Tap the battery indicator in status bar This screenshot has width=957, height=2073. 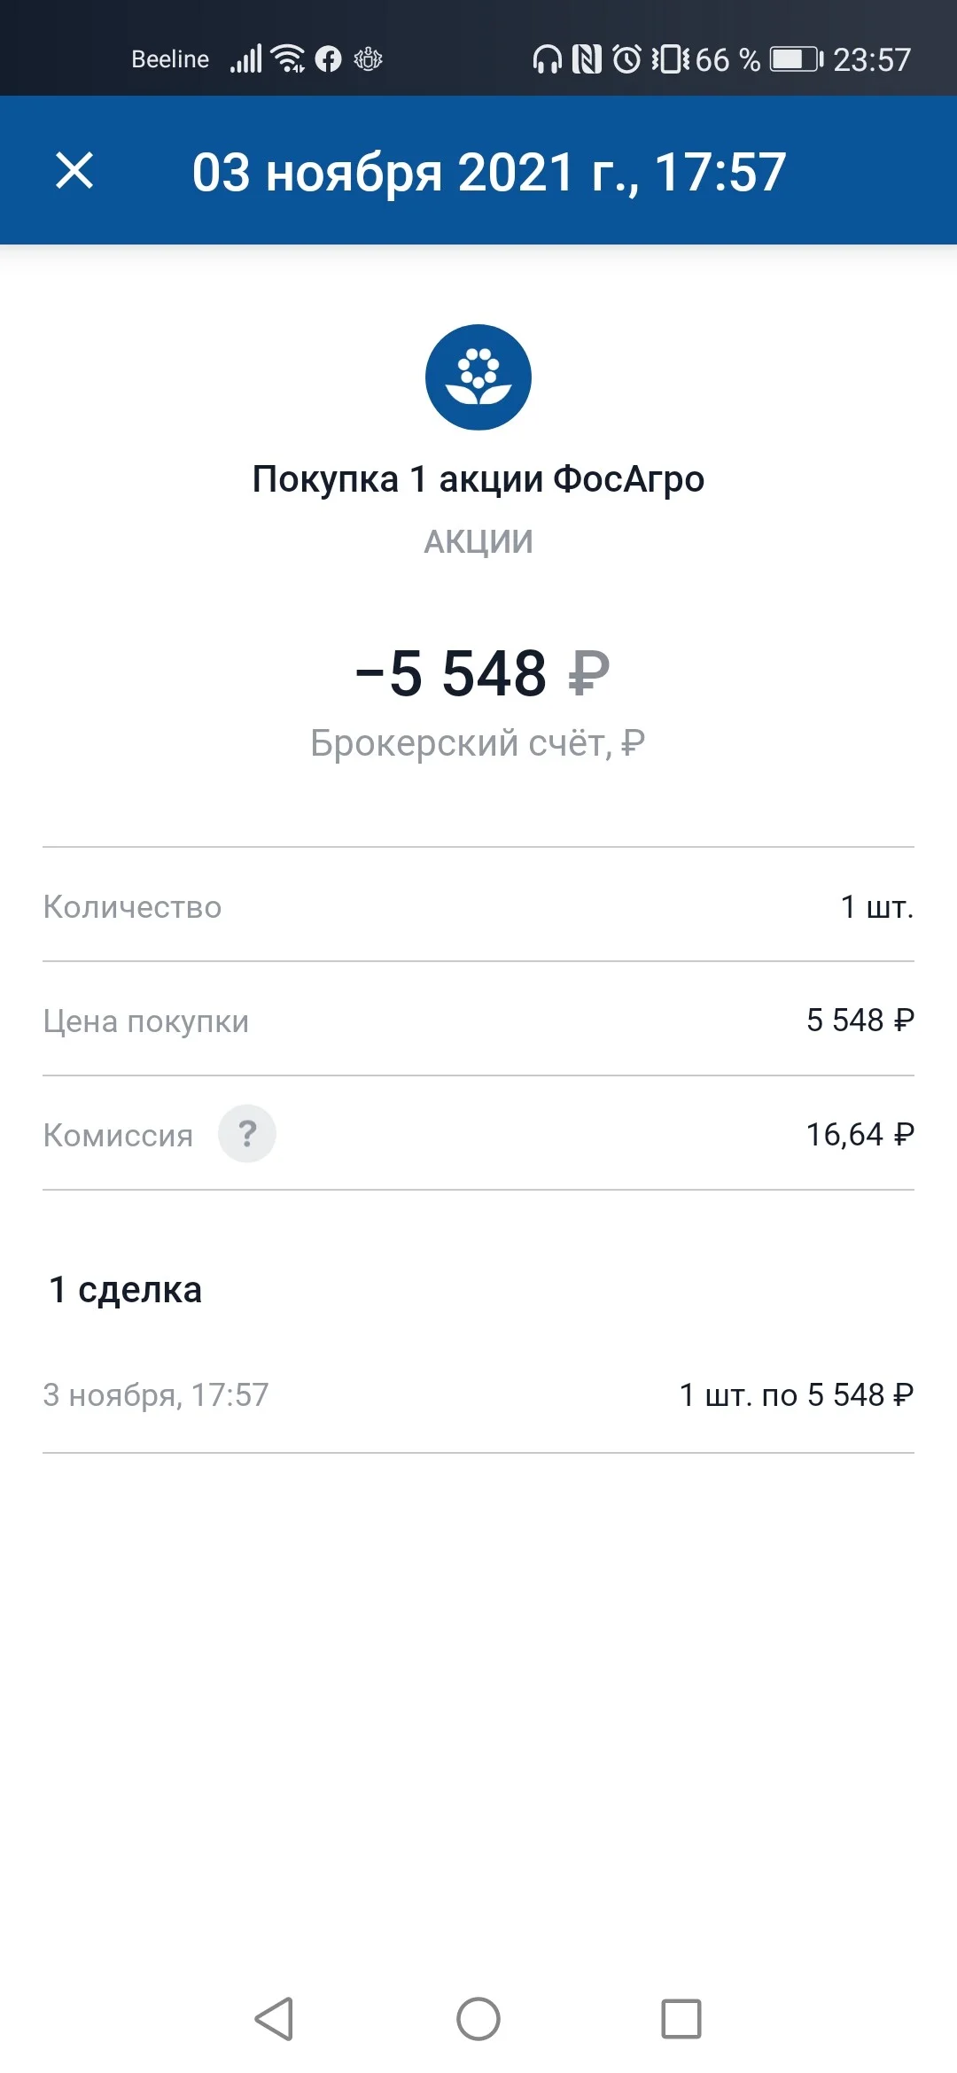(x=797, y=59)
